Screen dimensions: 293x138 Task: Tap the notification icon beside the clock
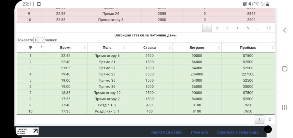pyautogui.click(x=39, y=4)
